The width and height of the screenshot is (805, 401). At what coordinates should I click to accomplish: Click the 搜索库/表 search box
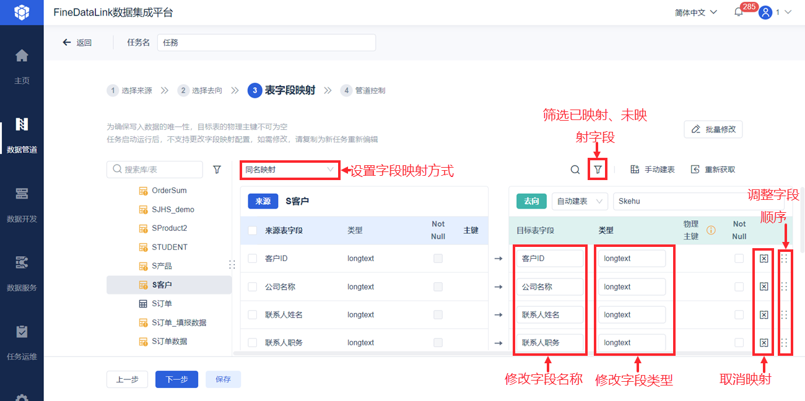tap(155, 170)
